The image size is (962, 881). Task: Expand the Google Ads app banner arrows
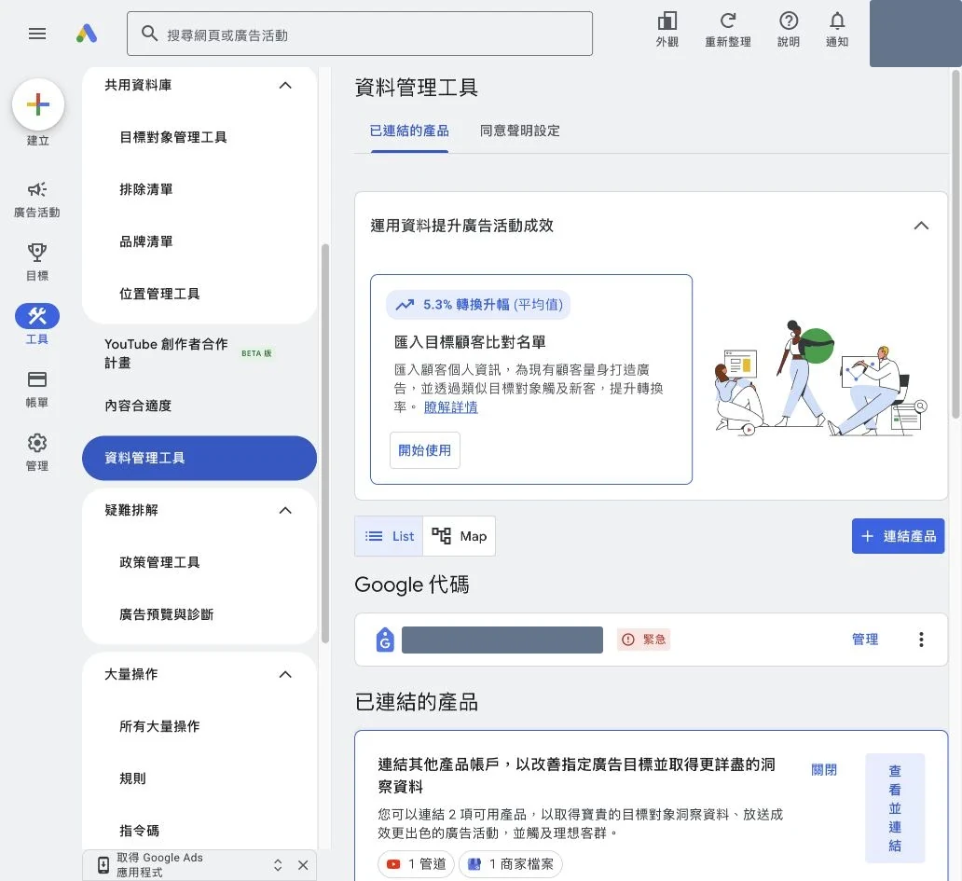pos(278,865)
